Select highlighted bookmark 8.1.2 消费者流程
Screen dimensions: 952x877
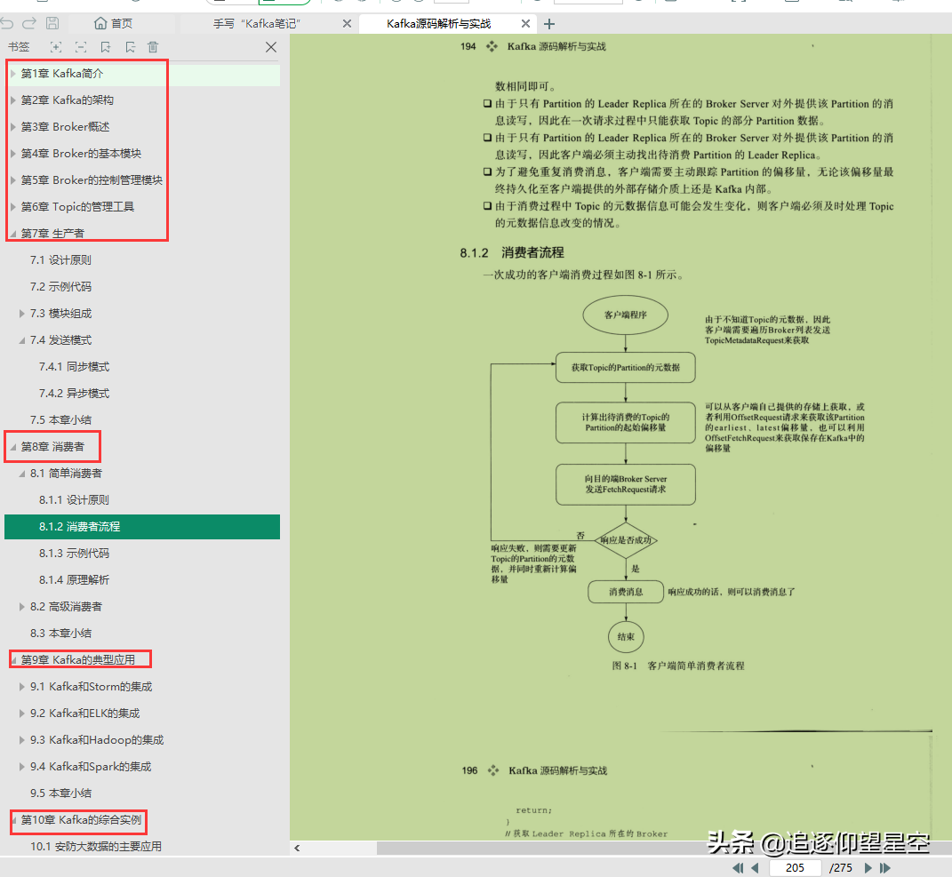coord(142,527)
